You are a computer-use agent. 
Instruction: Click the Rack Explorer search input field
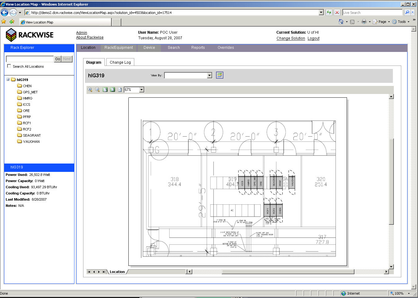(30, 59)
